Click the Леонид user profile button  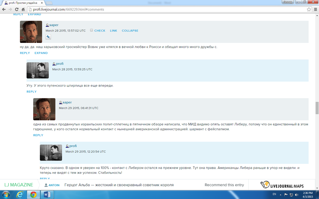pos(288,2)
